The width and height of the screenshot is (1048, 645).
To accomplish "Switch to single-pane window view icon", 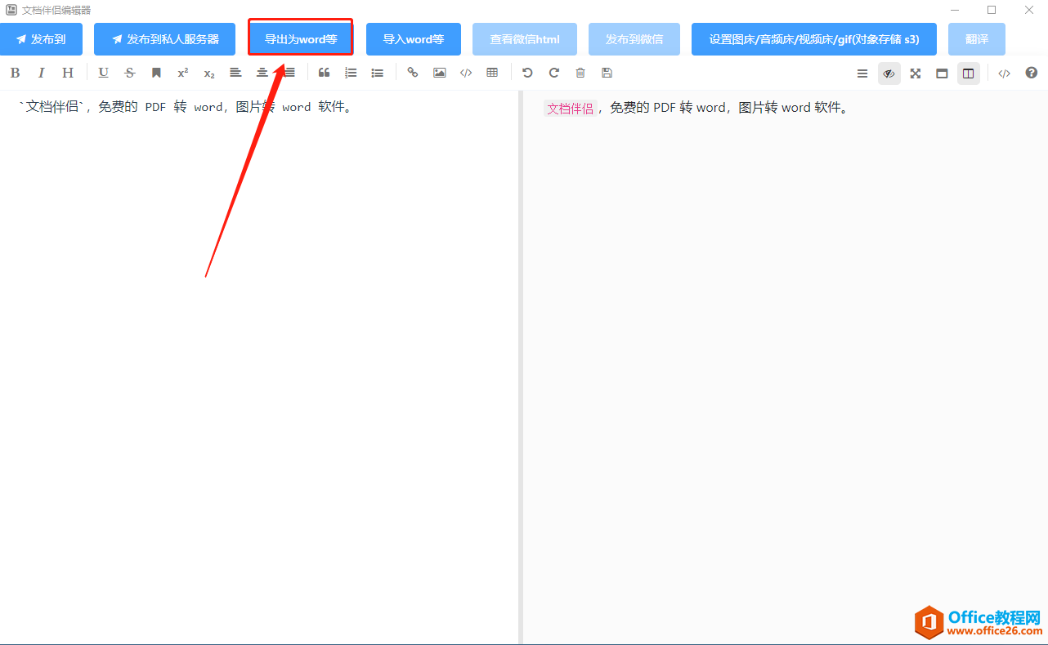I will (942, 73).
